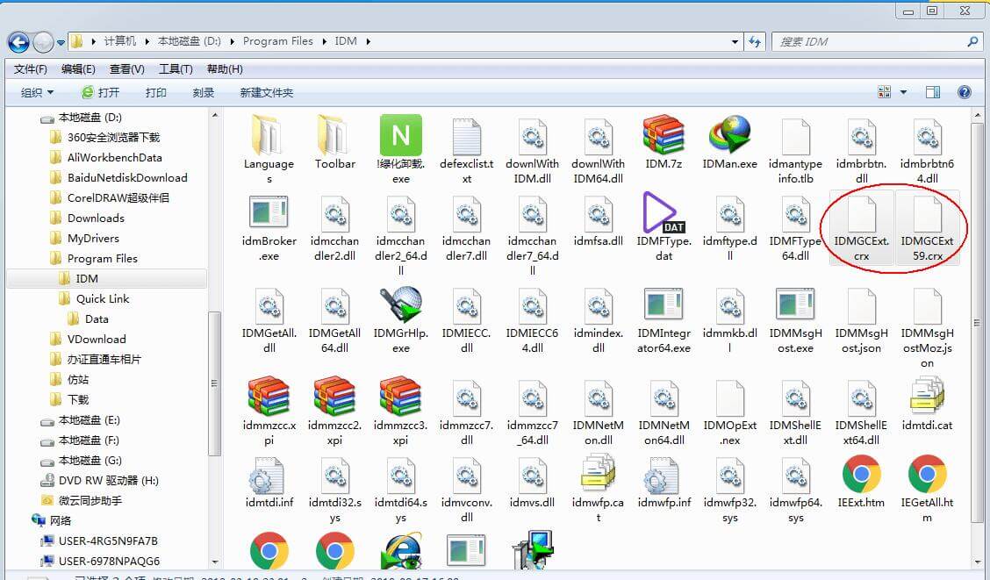
Task: Click the 打开 open button
Action: point(101,93)
